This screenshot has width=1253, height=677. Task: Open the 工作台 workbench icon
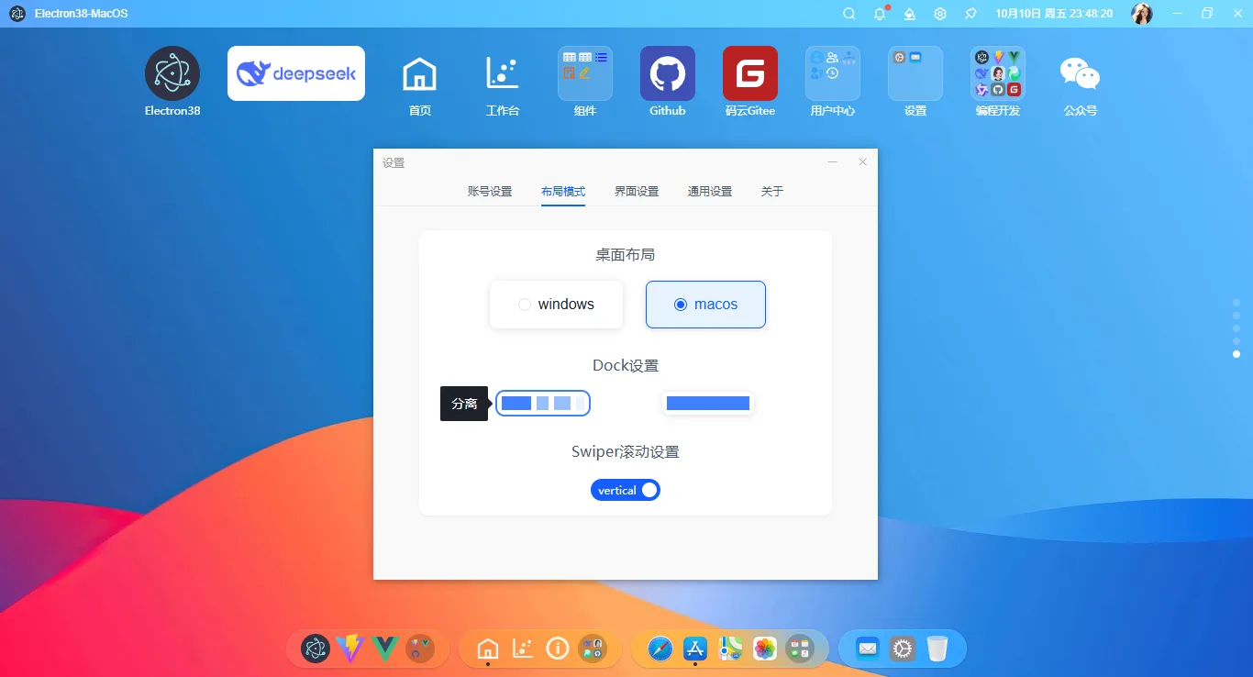click(x=502, y=73)
